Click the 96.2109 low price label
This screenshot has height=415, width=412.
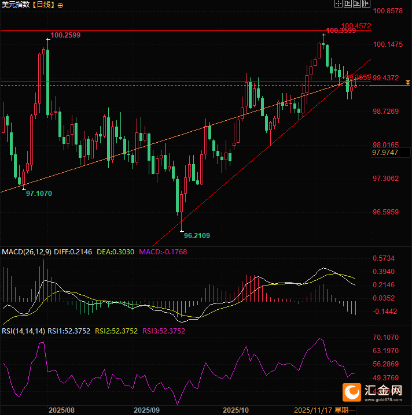click(x=197, y=236)
